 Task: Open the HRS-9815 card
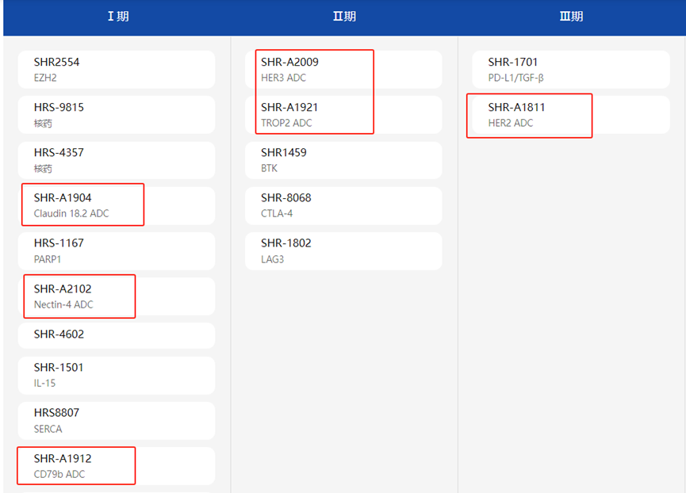[117, 115]
